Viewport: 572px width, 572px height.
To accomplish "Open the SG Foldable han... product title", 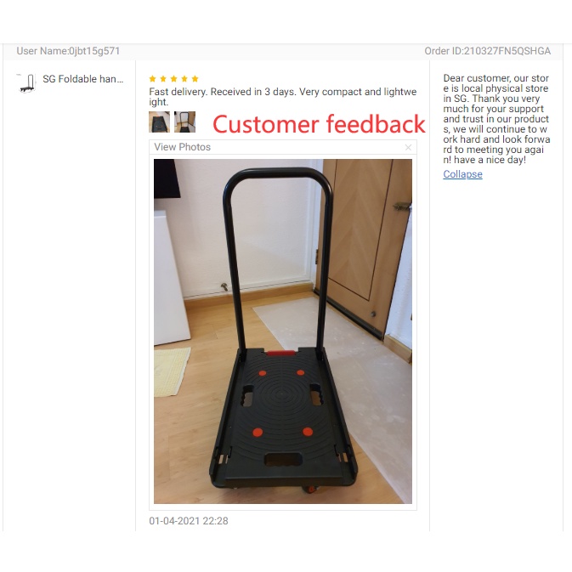I will point(83,79).
